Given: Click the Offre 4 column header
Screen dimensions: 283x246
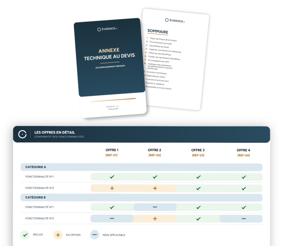Looking at the screenshot, I should pyautogui.click(x=243, y=150).
